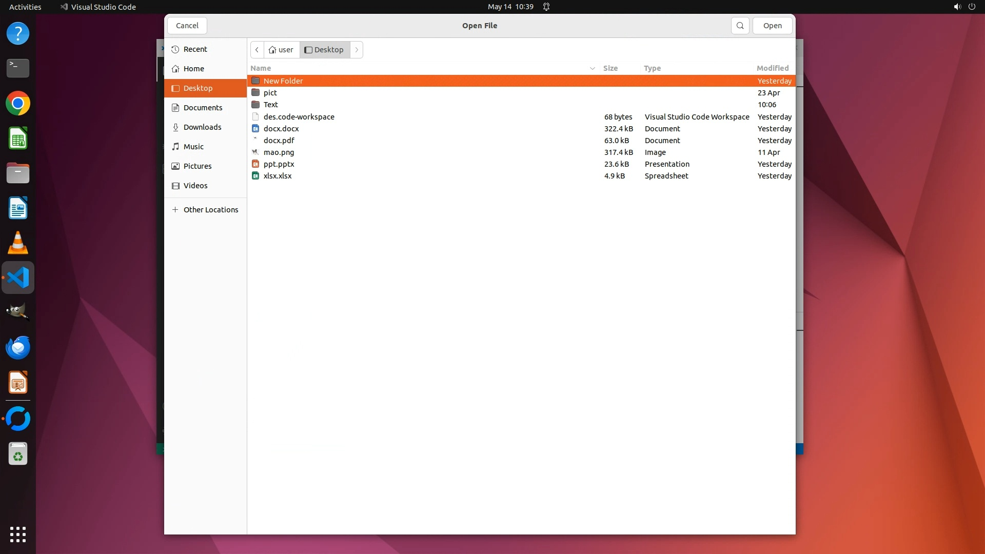Select the mao.png image file

click(279, 152)
